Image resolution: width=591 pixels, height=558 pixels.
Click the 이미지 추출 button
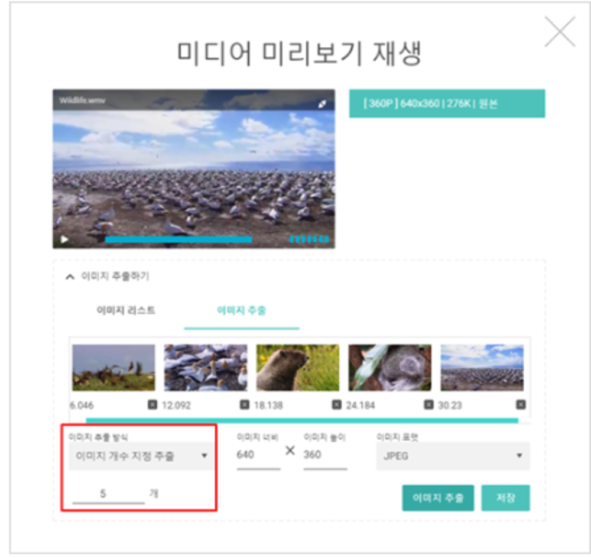(438, 498)
